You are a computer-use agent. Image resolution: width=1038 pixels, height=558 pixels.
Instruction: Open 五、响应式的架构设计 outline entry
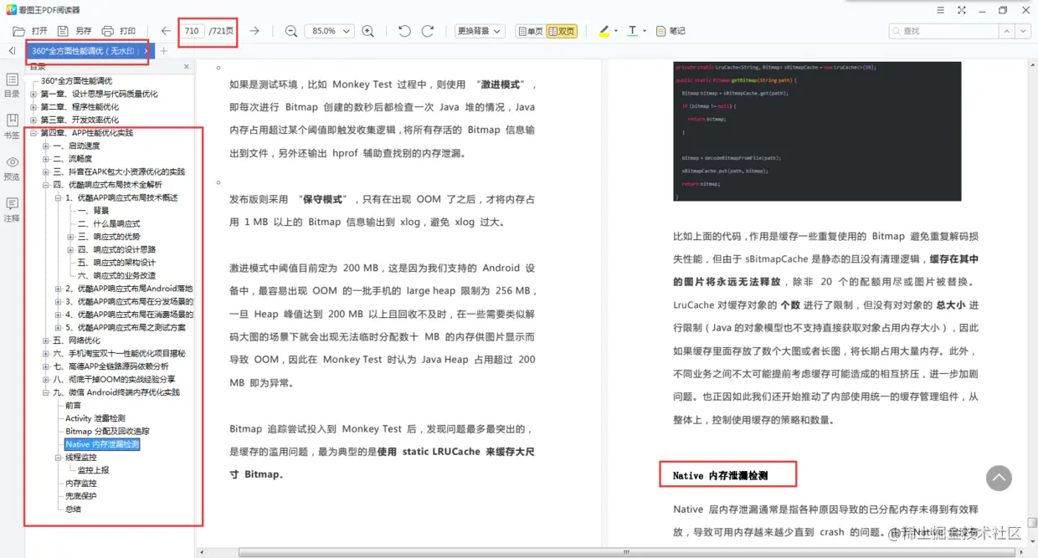pos(116,263)
